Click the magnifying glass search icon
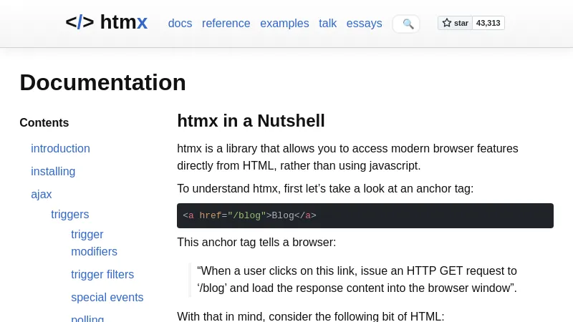Viewport: 573px width, 322px height. 408,24
